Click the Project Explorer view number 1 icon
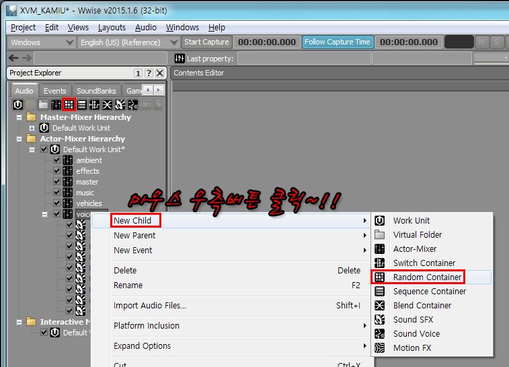The image size is (509, 367). pyautogui.click(x=138, y=73)
